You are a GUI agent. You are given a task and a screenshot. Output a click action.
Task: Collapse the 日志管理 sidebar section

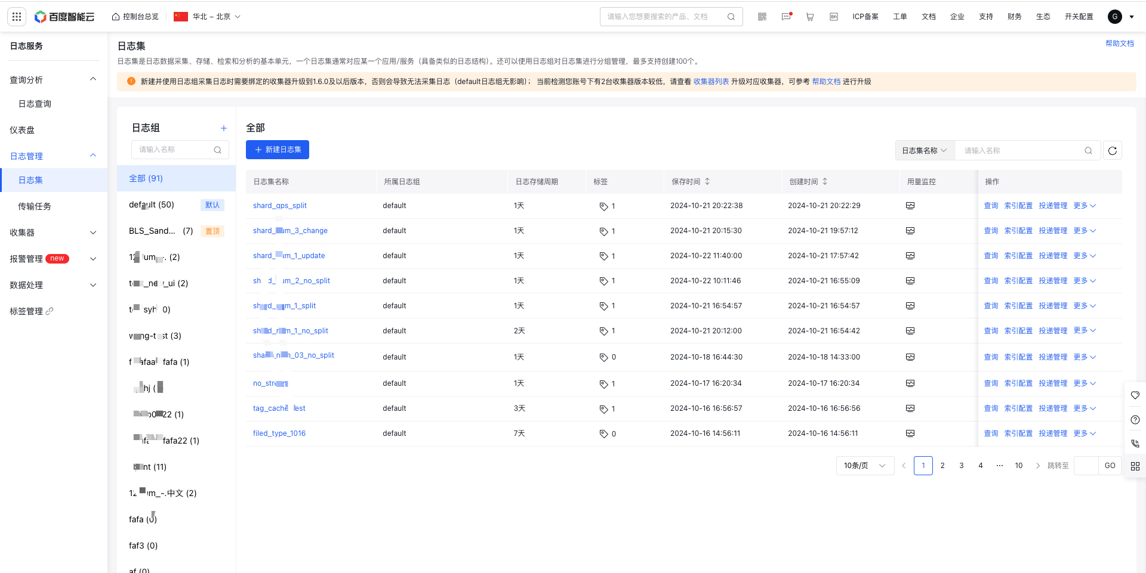point(93,156)
